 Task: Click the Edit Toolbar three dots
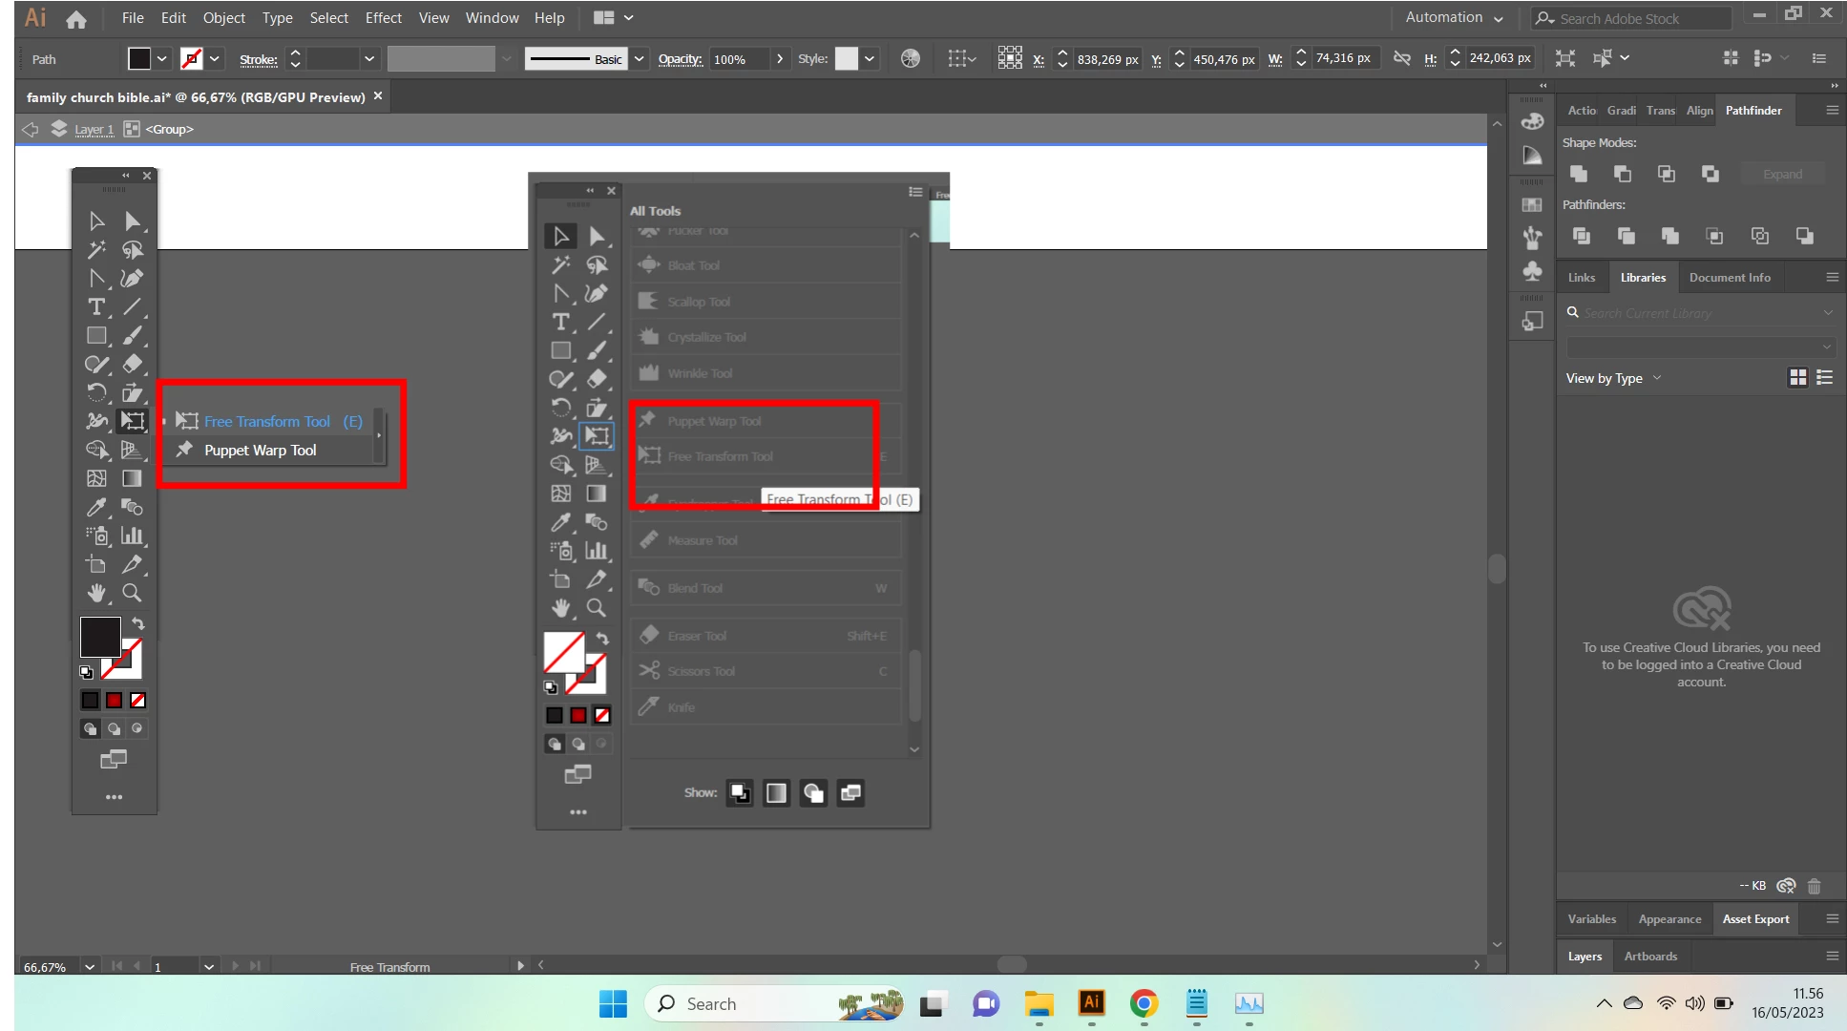coord(114,797)
